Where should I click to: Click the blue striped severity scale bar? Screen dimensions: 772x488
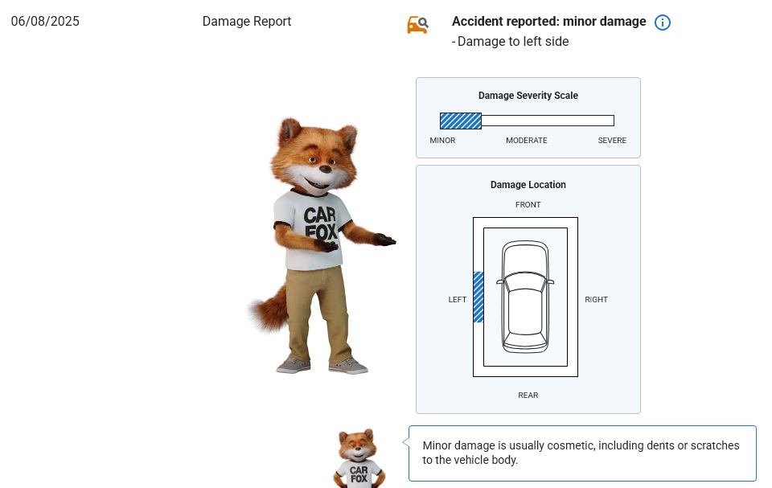tap(460, 121)
